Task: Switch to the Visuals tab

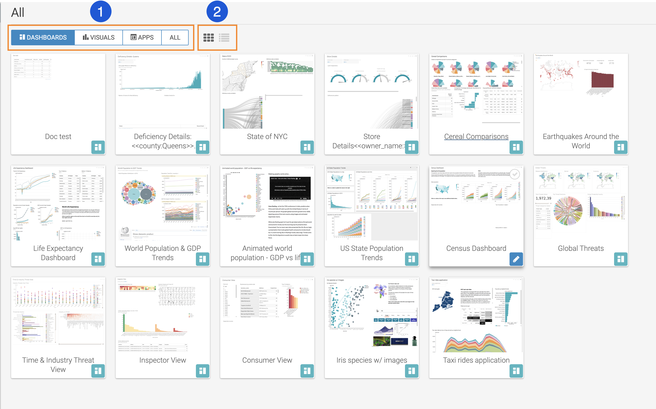Action: pyautogui.click(x=99, y=38)
